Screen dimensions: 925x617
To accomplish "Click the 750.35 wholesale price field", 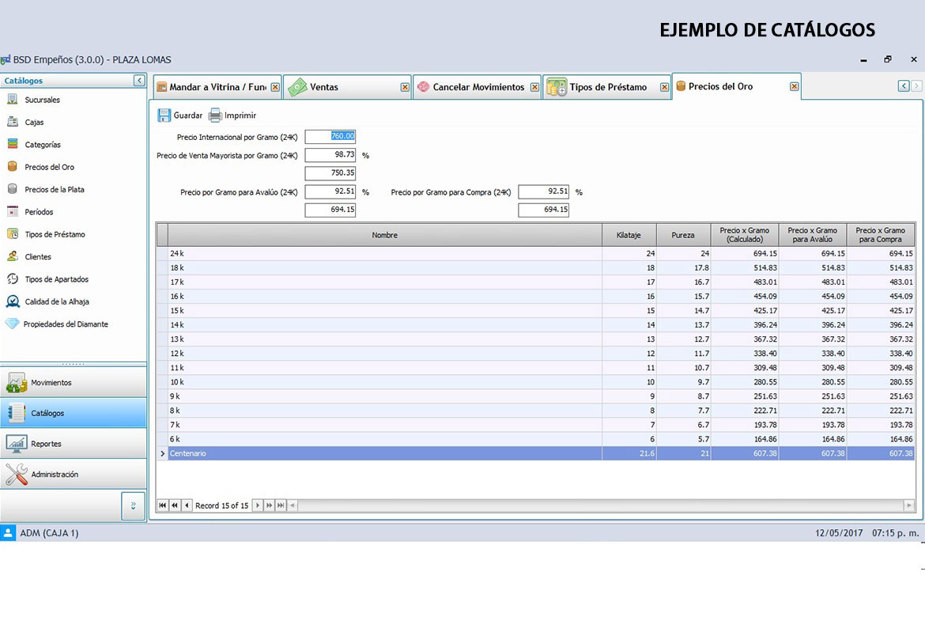I will click(330, 173).
